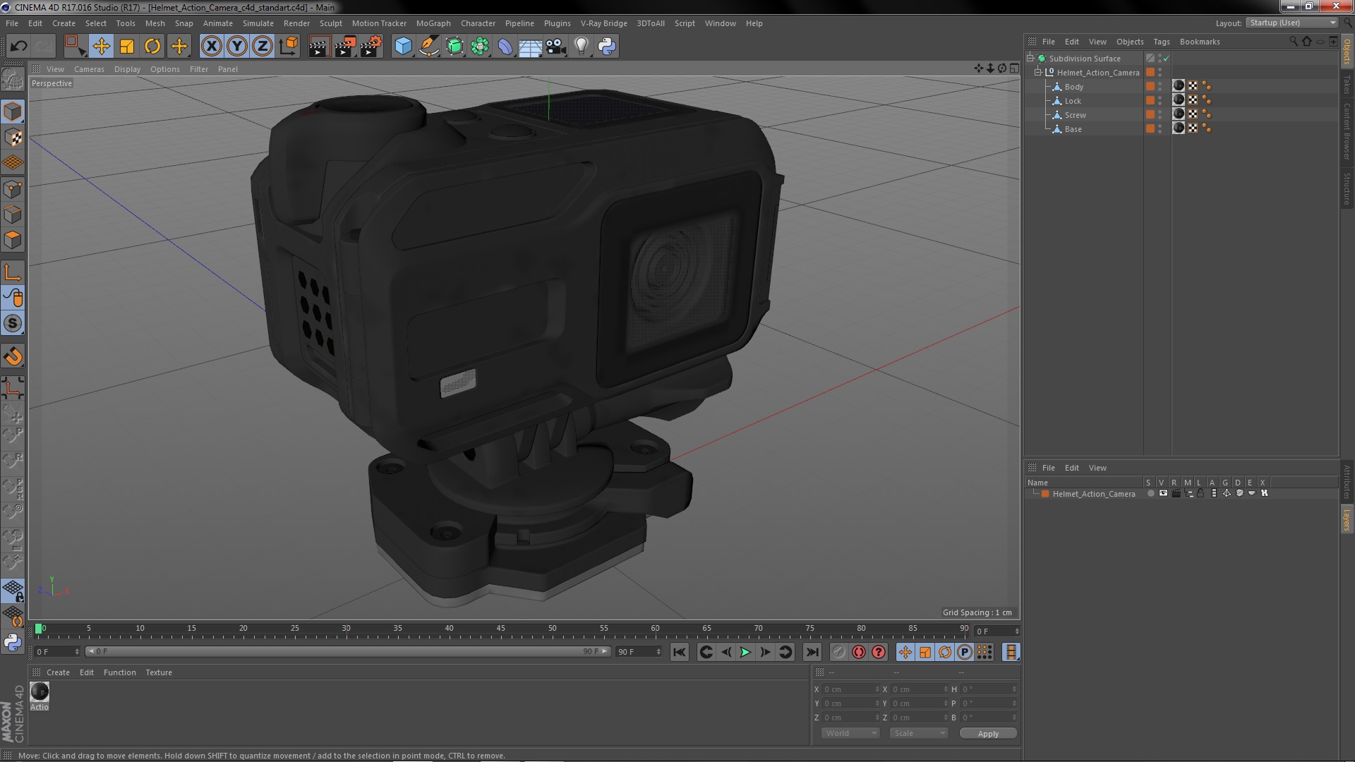Toggle Y axis lock
1355x762 pixels.
click(237, 47)
